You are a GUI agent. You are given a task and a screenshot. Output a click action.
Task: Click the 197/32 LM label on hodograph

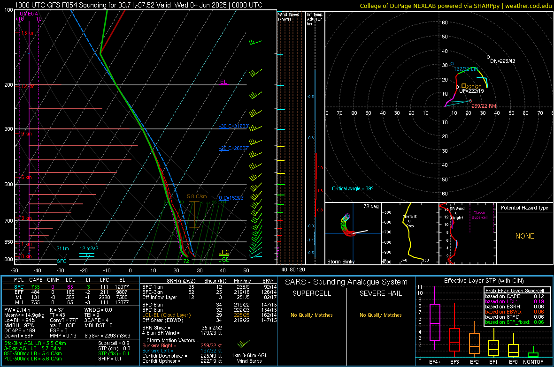point(466,69)
